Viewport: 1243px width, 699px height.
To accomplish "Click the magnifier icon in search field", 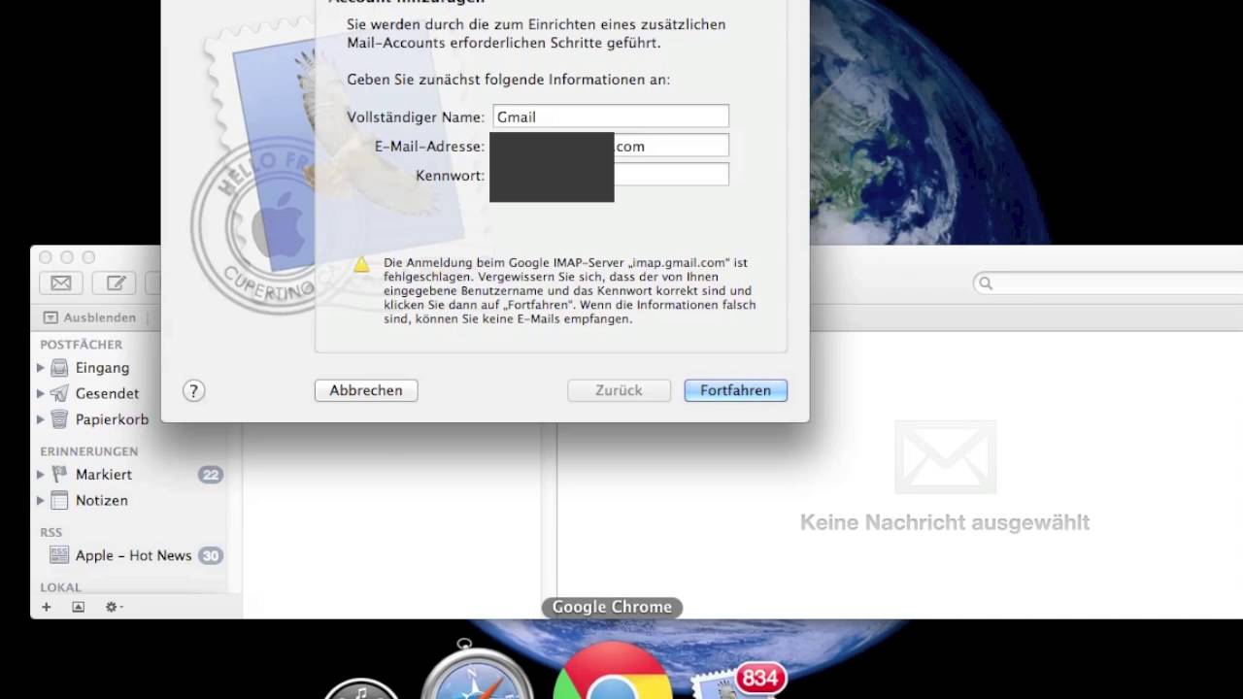I will (x=987, y=283).
